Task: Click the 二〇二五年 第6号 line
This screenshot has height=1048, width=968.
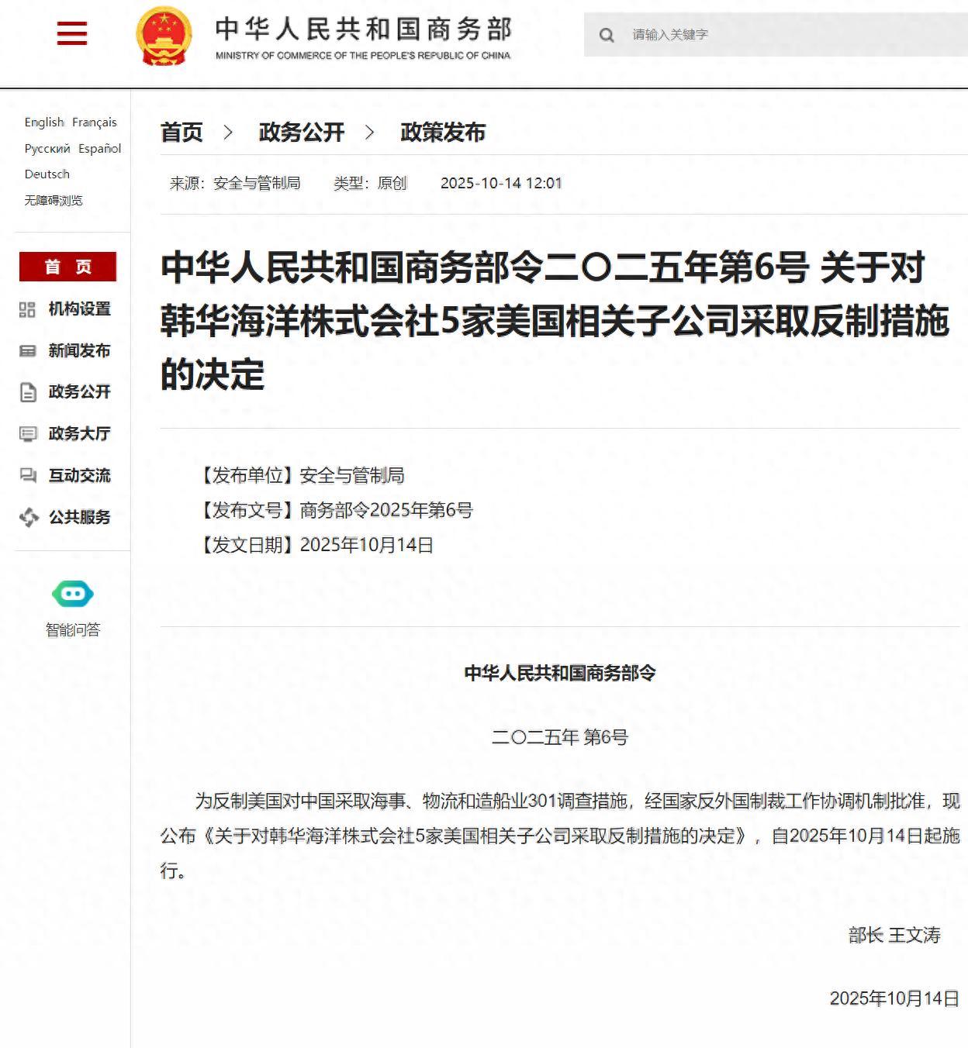Action: coord(560,738)
